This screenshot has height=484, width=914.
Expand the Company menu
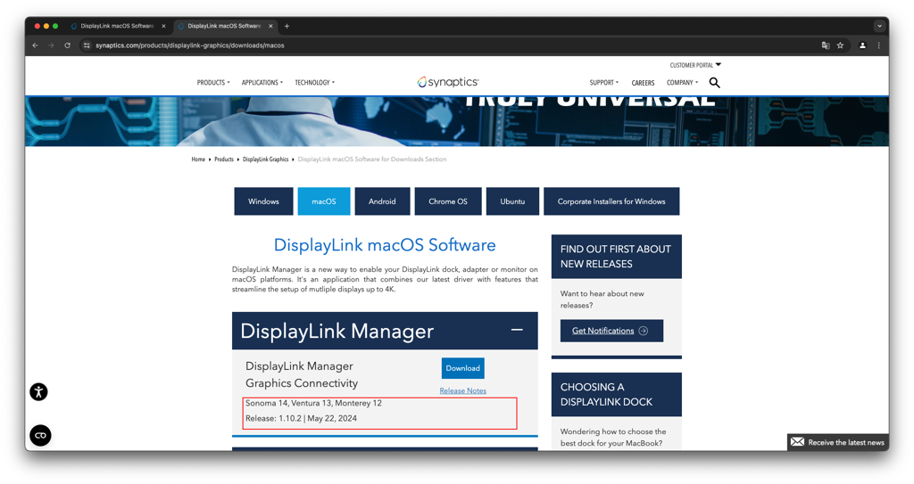click(682, 83)
